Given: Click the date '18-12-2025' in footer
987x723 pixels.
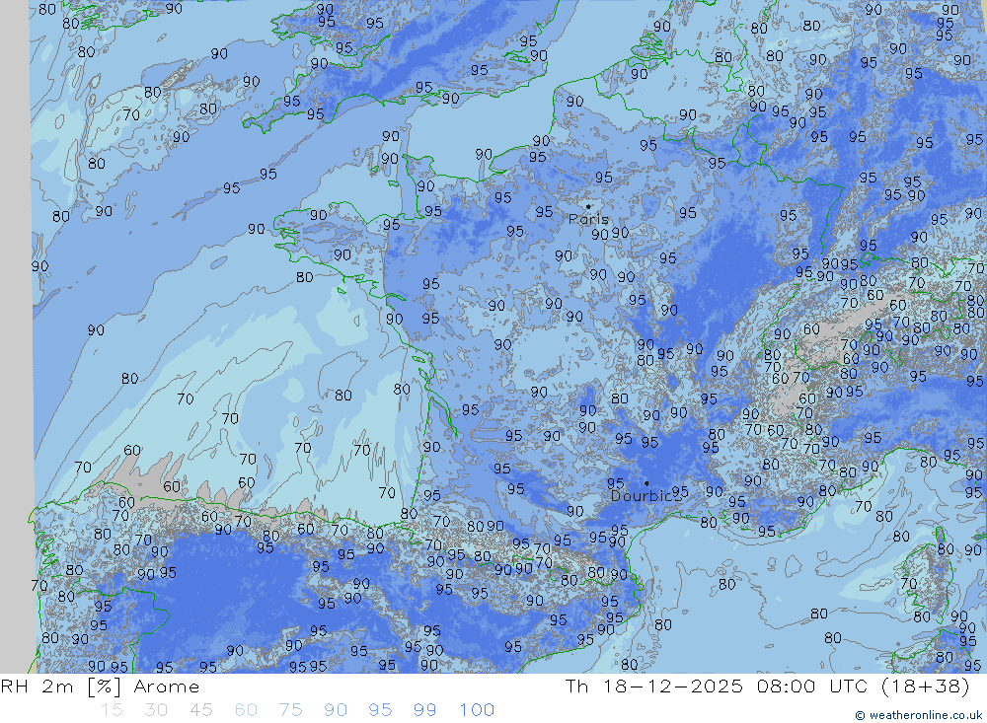Looking at the screenshot, I should click(673, 686).
